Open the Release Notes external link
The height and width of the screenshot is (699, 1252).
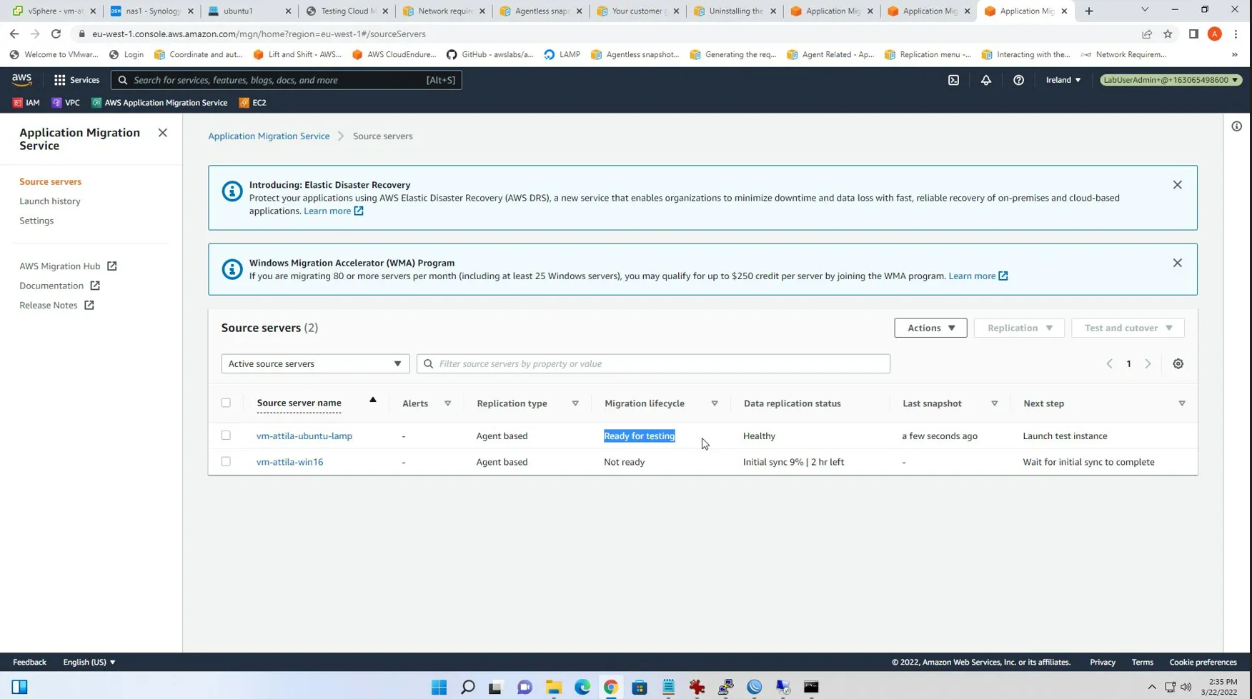[x=56, y=305]
